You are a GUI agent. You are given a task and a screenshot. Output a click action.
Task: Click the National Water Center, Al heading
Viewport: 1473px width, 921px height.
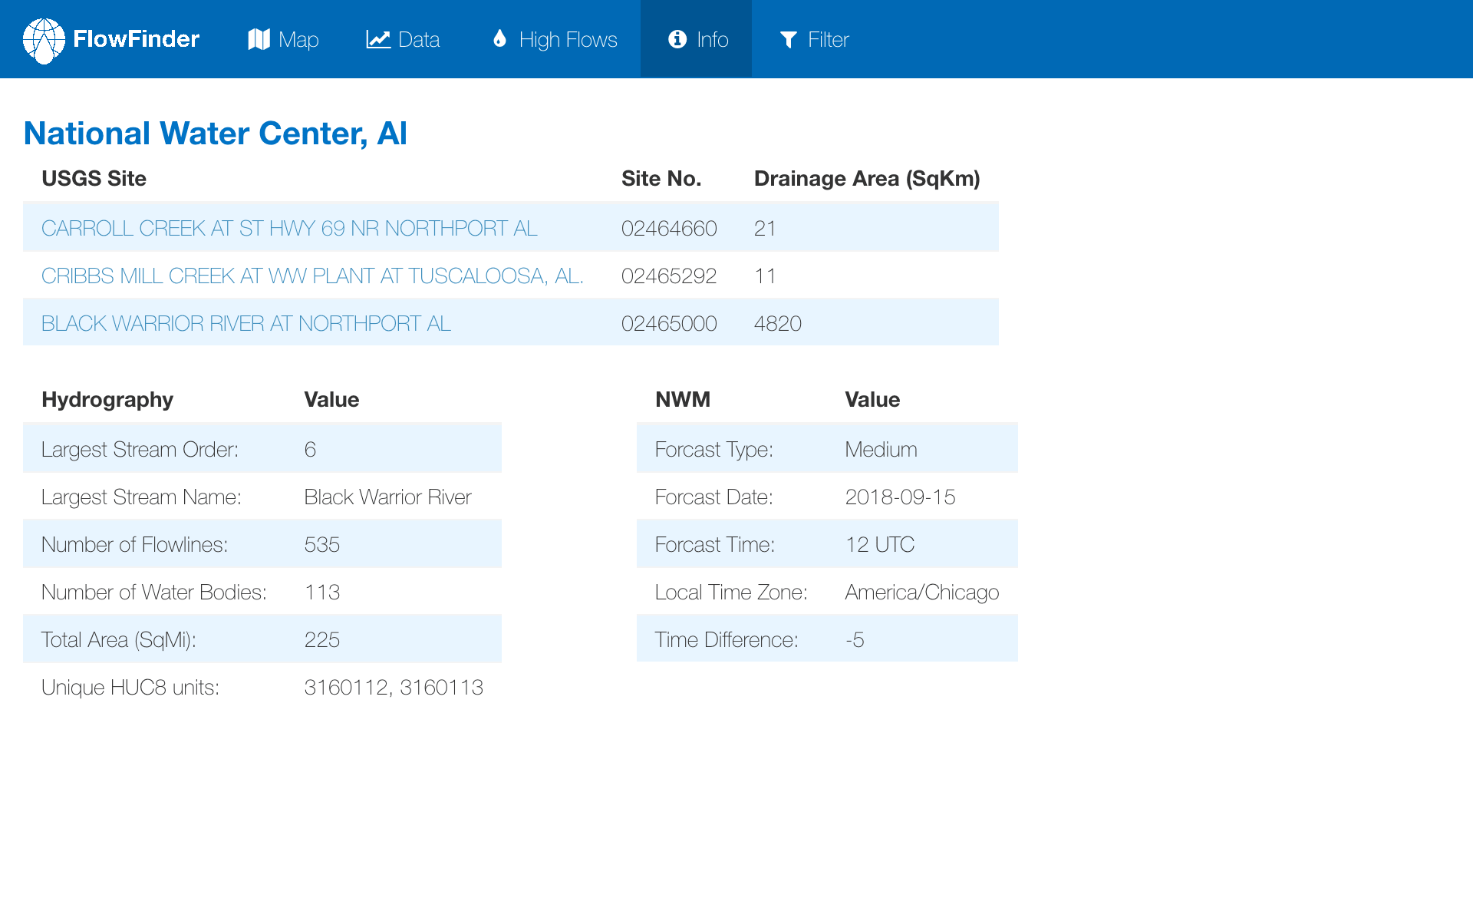pyautogui.click(x=216, y=134)
